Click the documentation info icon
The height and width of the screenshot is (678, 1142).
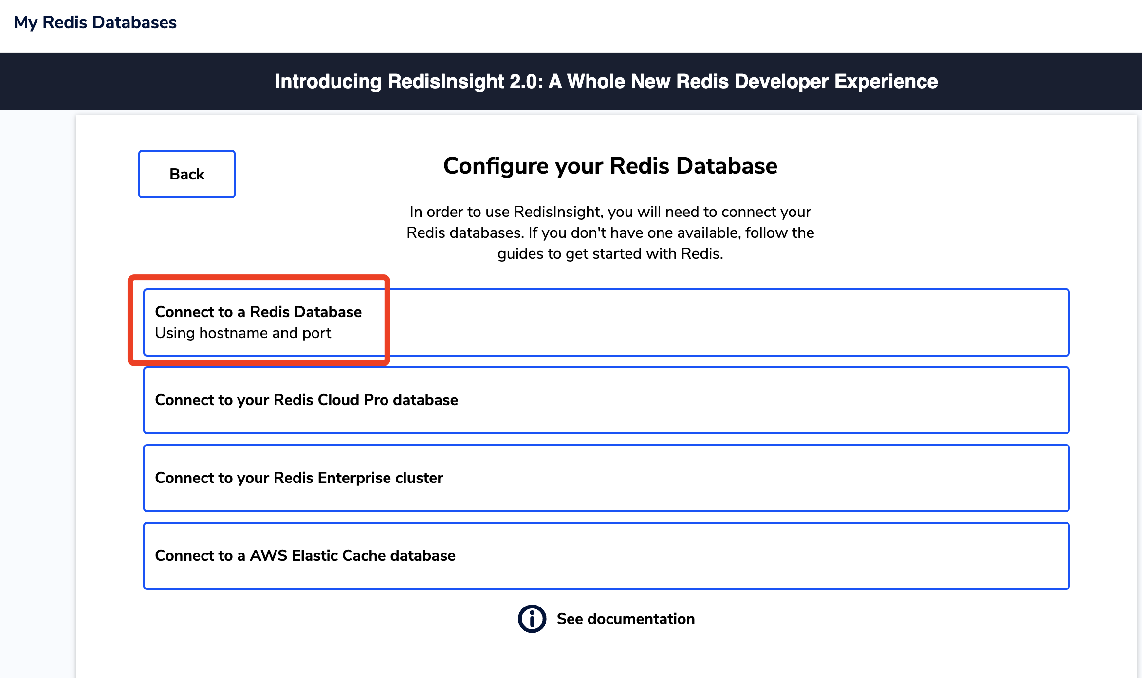(532, 619)
